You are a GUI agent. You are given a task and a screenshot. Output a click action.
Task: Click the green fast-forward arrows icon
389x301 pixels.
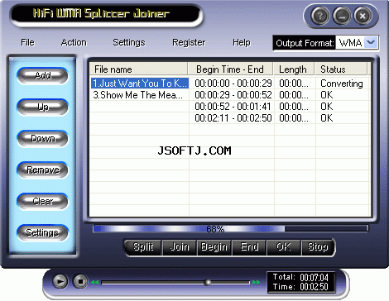[x=256, y=282]
